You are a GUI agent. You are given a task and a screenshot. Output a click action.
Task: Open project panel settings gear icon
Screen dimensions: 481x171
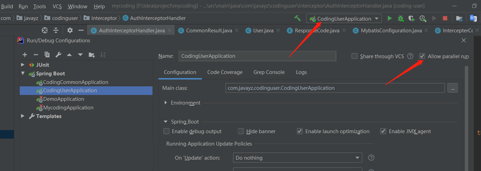pos(70,30)
